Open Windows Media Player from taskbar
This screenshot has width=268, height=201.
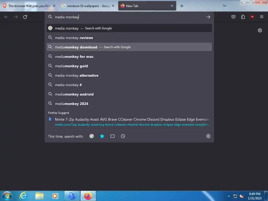point(55,196)
